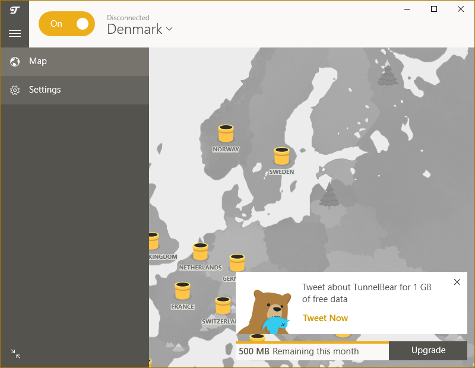Click Tweet about TunnelBear message text

click(x=366, y=293)
